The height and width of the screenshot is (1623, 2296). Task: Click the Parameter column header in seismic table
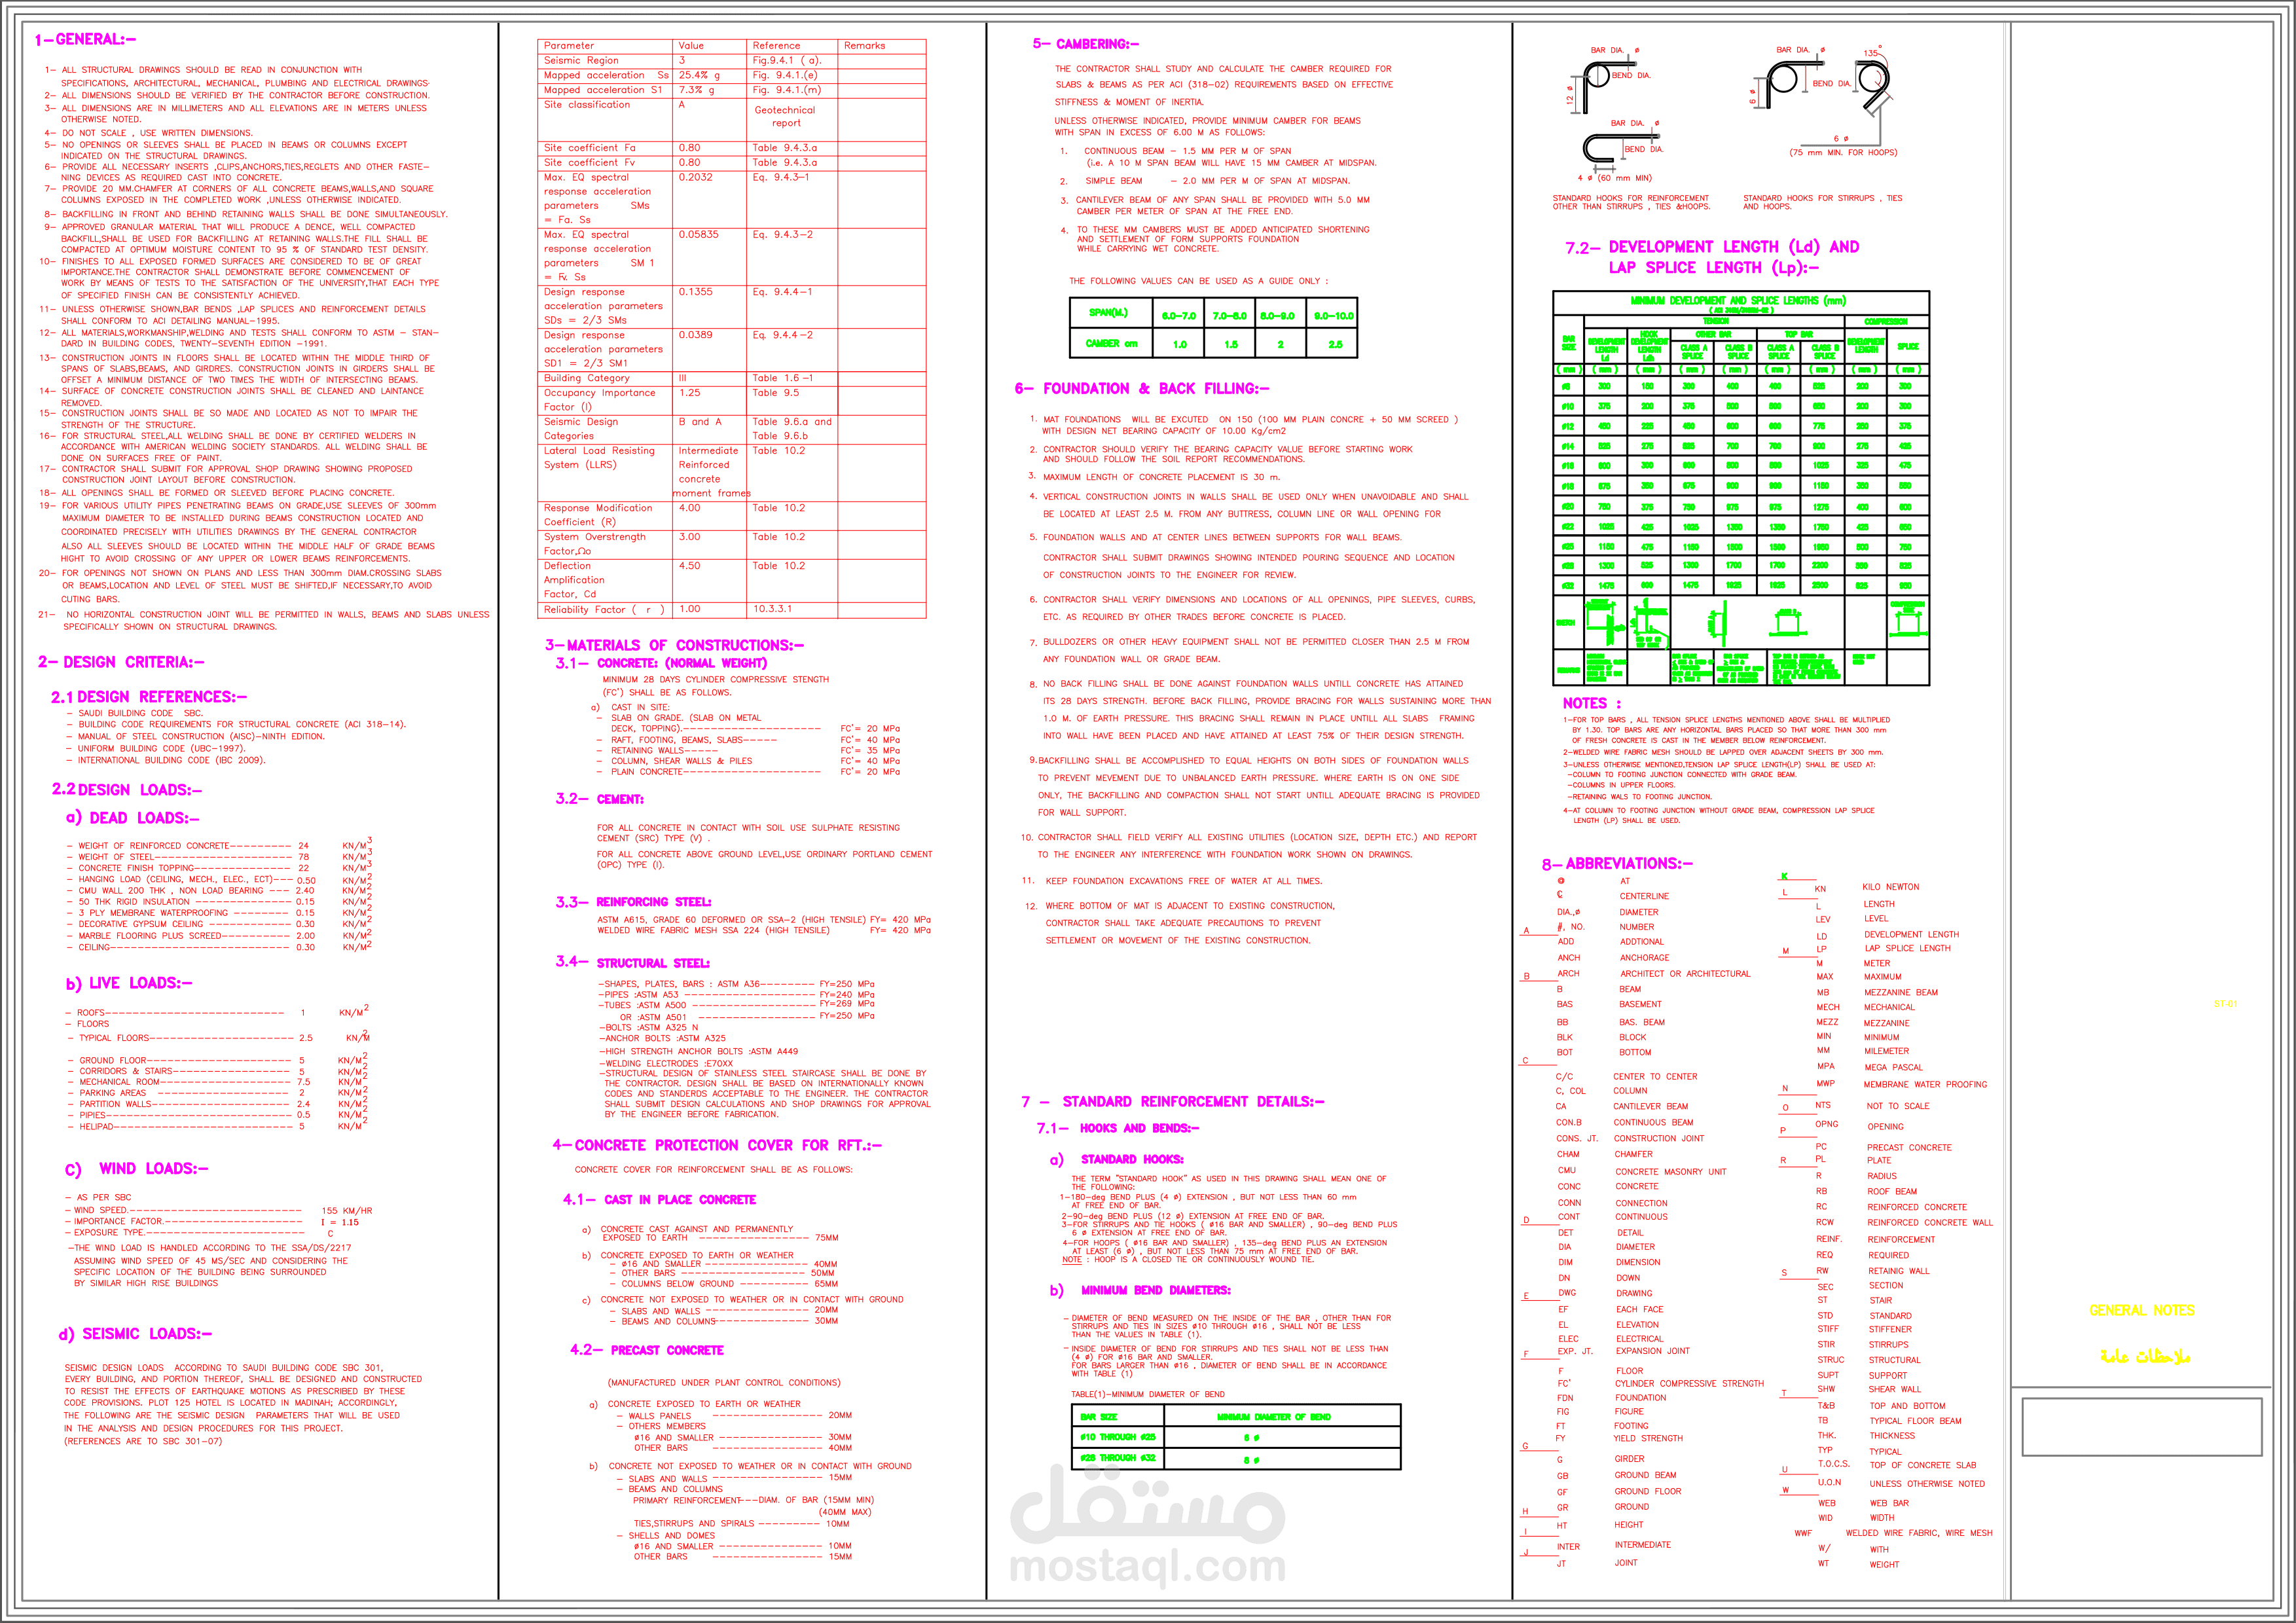(569, 46)
